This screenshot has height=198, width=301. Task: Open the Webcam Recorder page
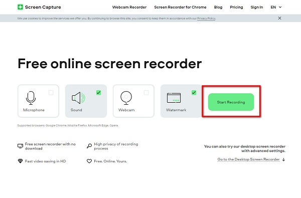(x=129, y=8)
